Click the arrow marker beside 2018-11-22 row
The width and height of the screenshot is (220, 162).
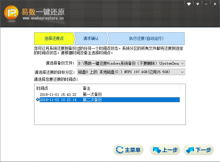point(38,100)
